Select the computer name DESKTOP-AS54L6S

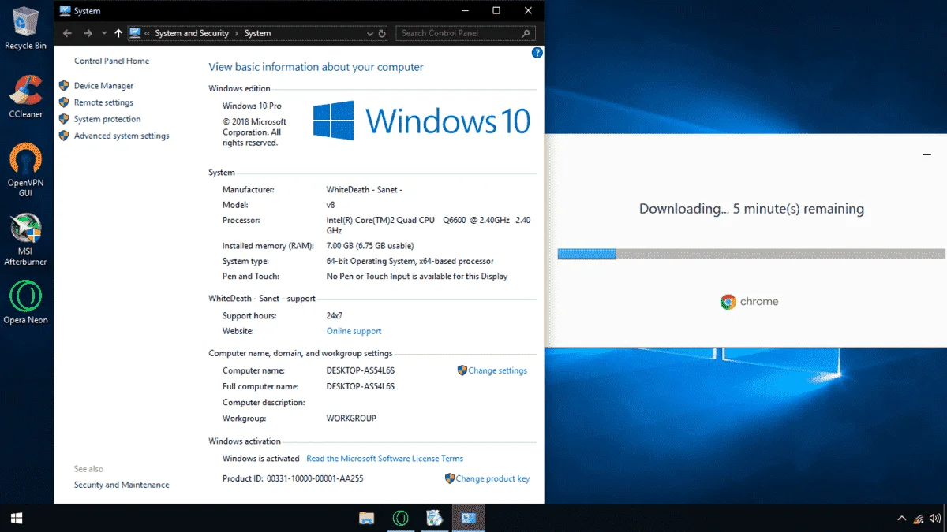[360, 370]
